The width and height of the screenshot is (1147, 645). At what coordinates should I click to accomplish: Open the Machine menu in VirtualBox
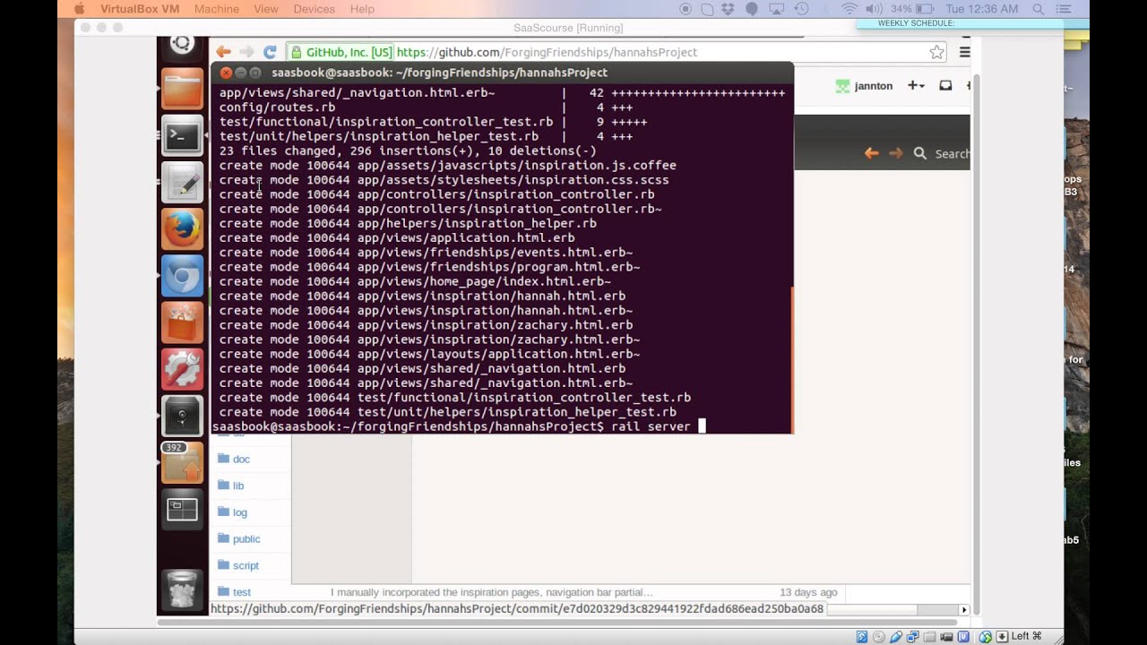coord(217,9)
